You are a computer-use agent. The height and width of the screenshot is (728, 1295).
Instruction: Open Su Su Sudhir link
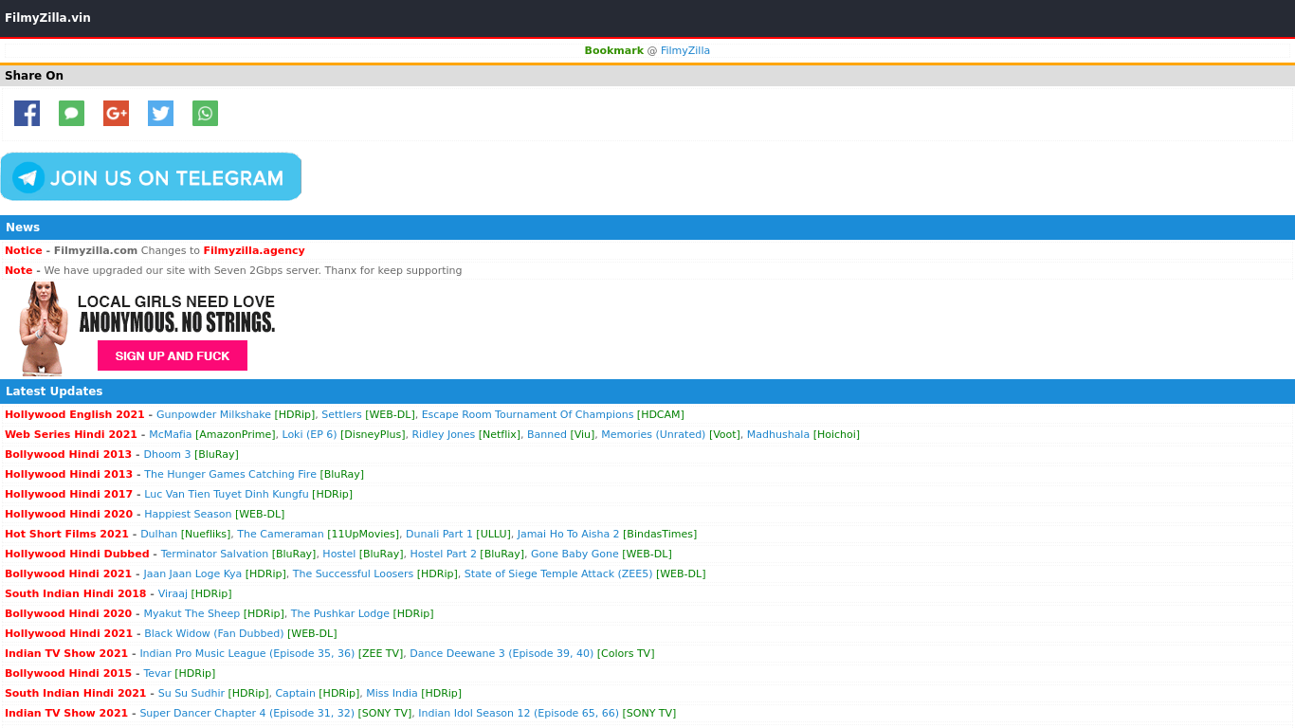192,694
